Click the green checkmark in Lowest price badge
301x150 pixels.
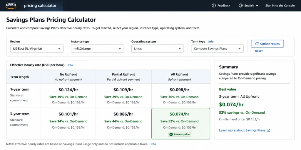pyautogui.click(x=171, y=134)
